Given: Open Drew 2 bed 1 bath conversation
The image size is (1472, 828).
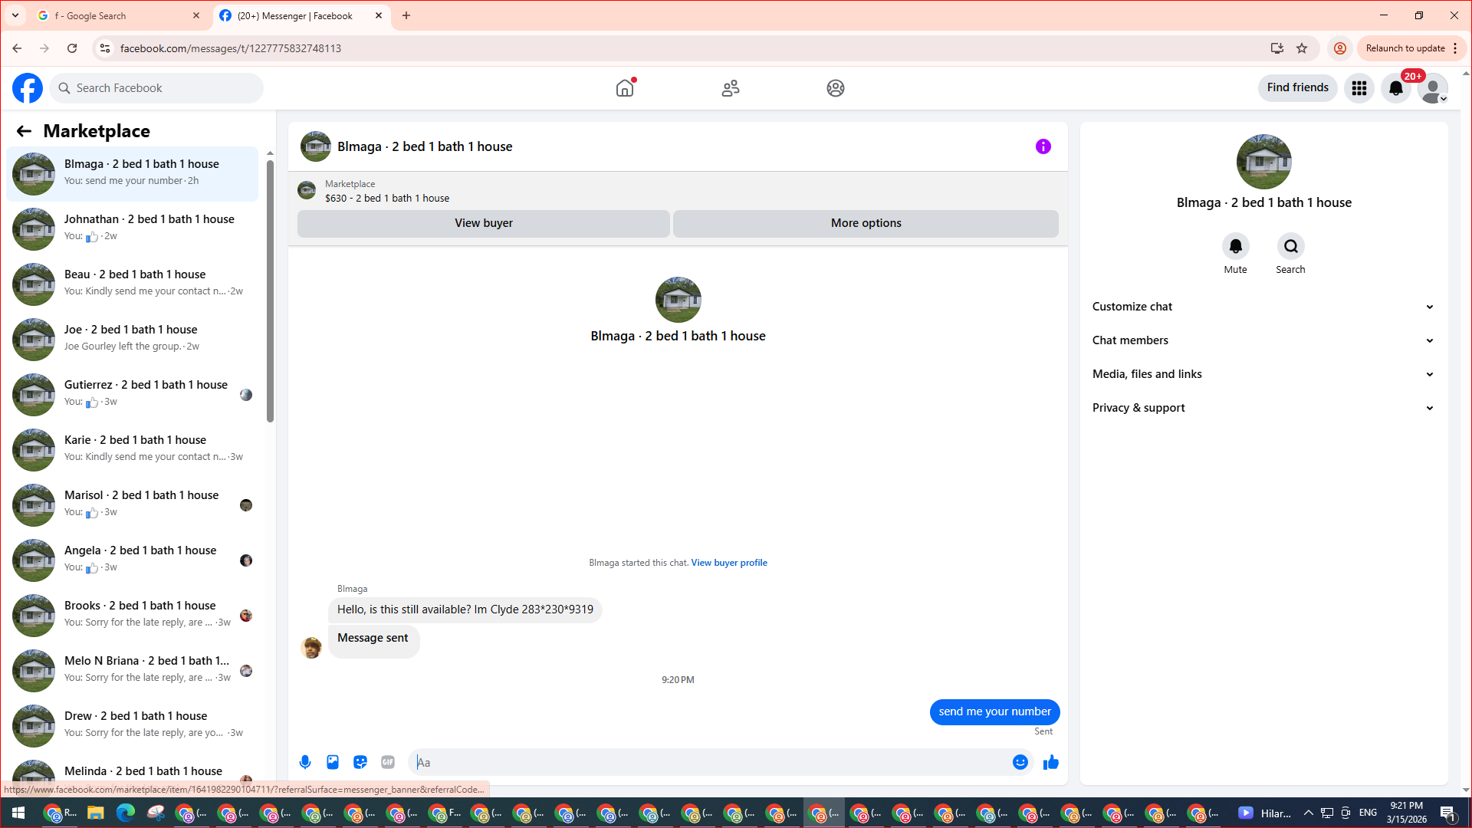Looking at the screenshot, I should 133,725.
